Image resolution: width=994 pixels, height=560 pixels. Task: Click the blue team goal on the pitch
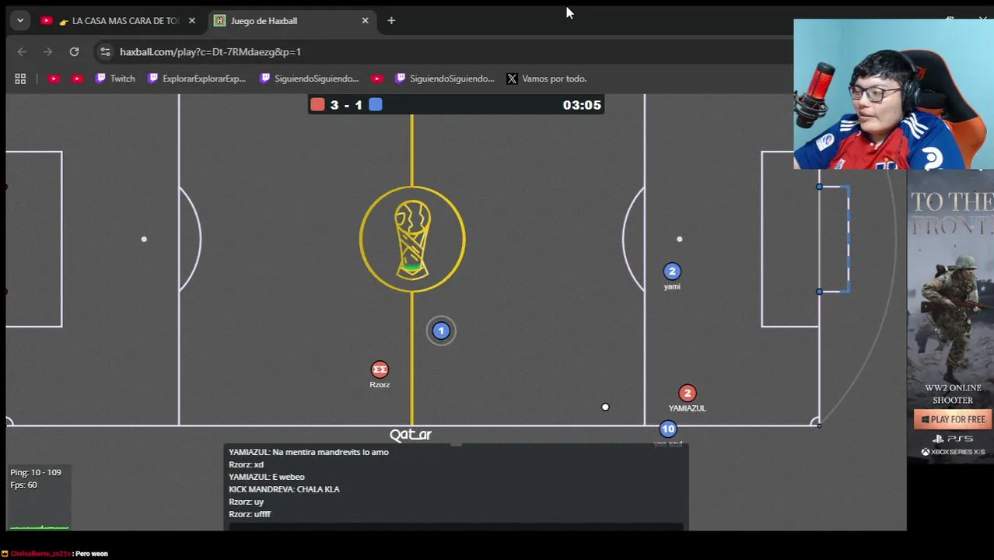(x=834, y=239)
